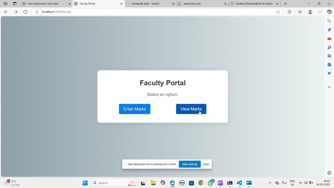Open browser extensions menu

click(290, 12)
